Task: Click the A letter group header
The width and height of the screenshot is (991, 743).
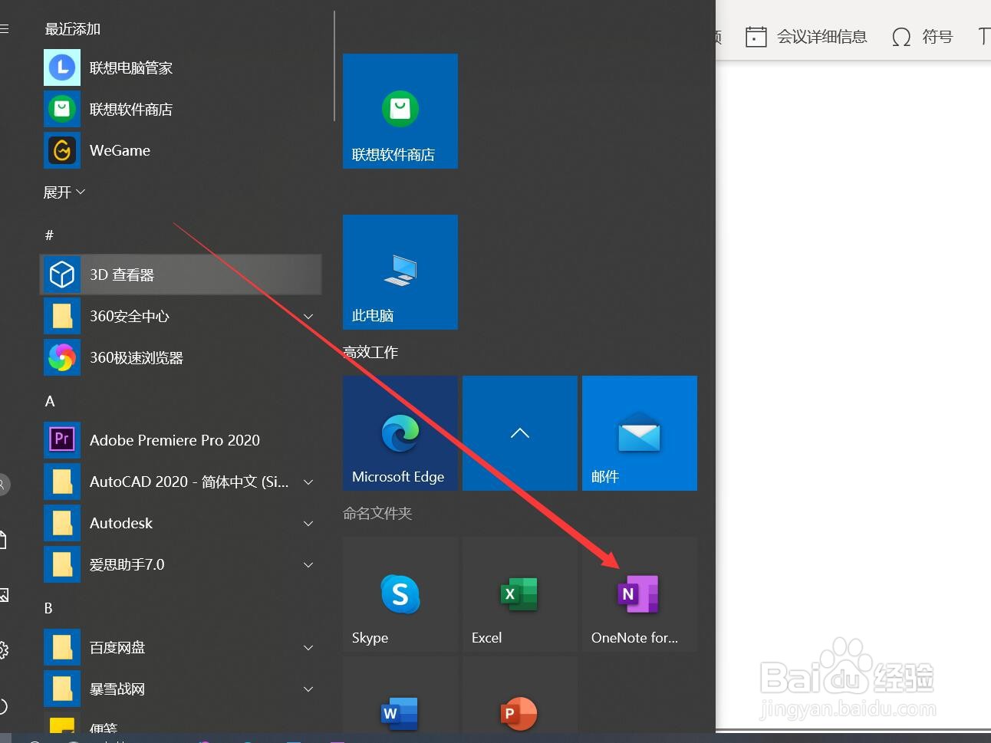Action: 50,401
